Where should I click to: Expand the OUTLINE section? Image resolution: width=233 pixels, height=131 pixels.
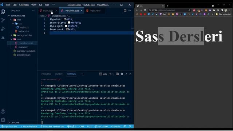15,123
